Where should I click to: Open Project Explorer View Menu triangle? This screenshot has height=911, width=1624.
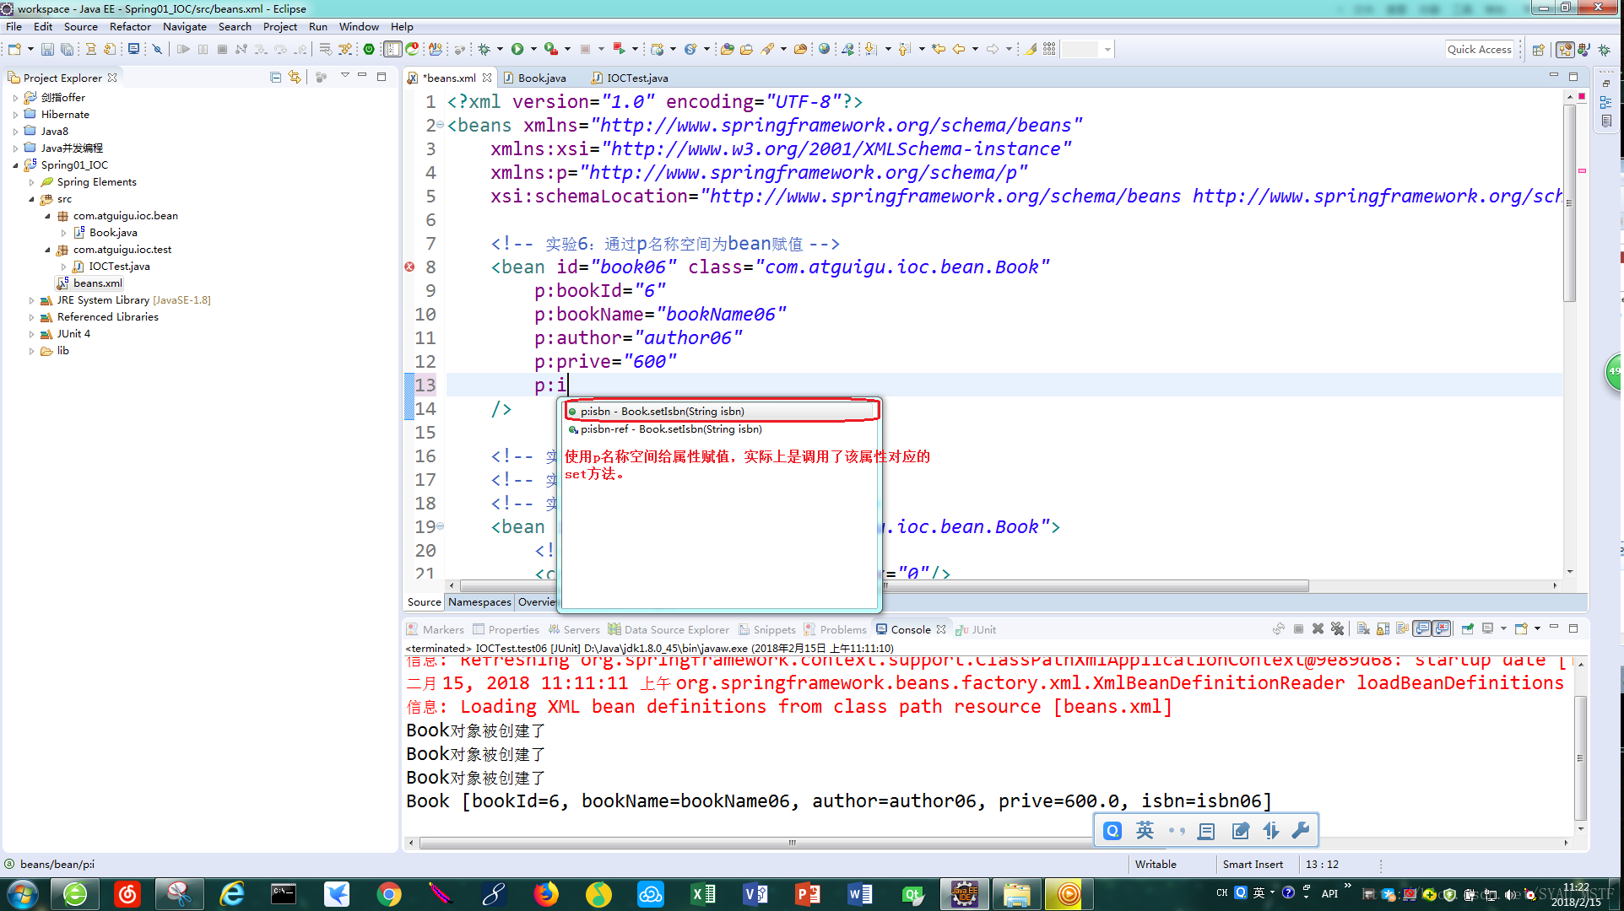click(x=344, y=77)
